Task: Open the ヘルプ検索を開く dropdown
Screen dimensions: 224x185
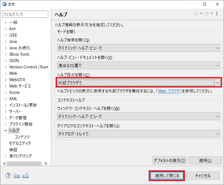Action: tap(138, 48)
